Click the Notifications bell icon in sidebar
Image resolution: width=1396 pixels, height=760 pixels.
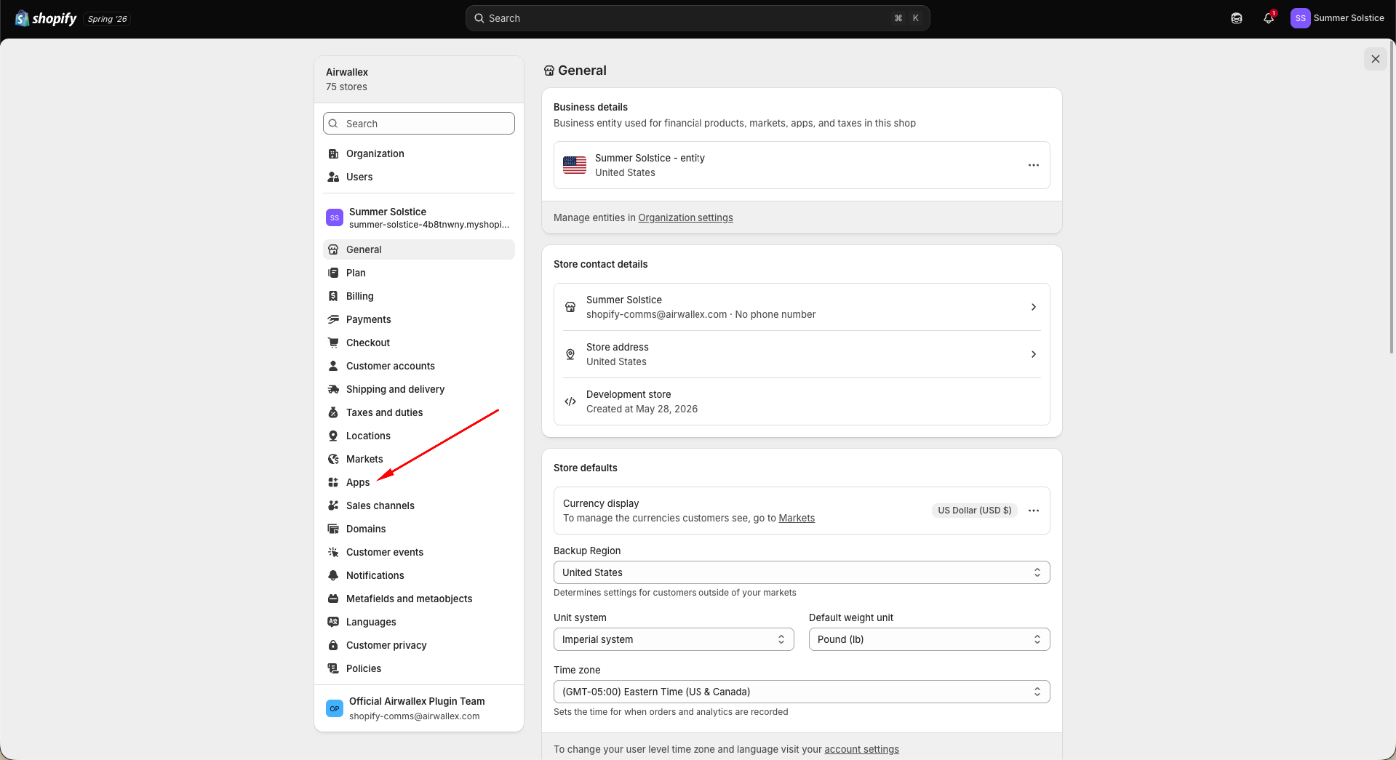[x=333, y=575]
